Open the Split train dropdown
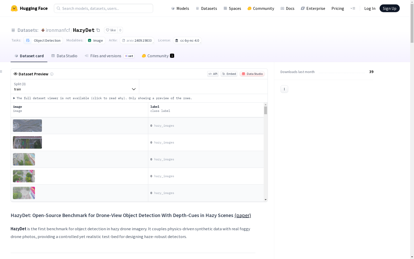 pos(75,87)
